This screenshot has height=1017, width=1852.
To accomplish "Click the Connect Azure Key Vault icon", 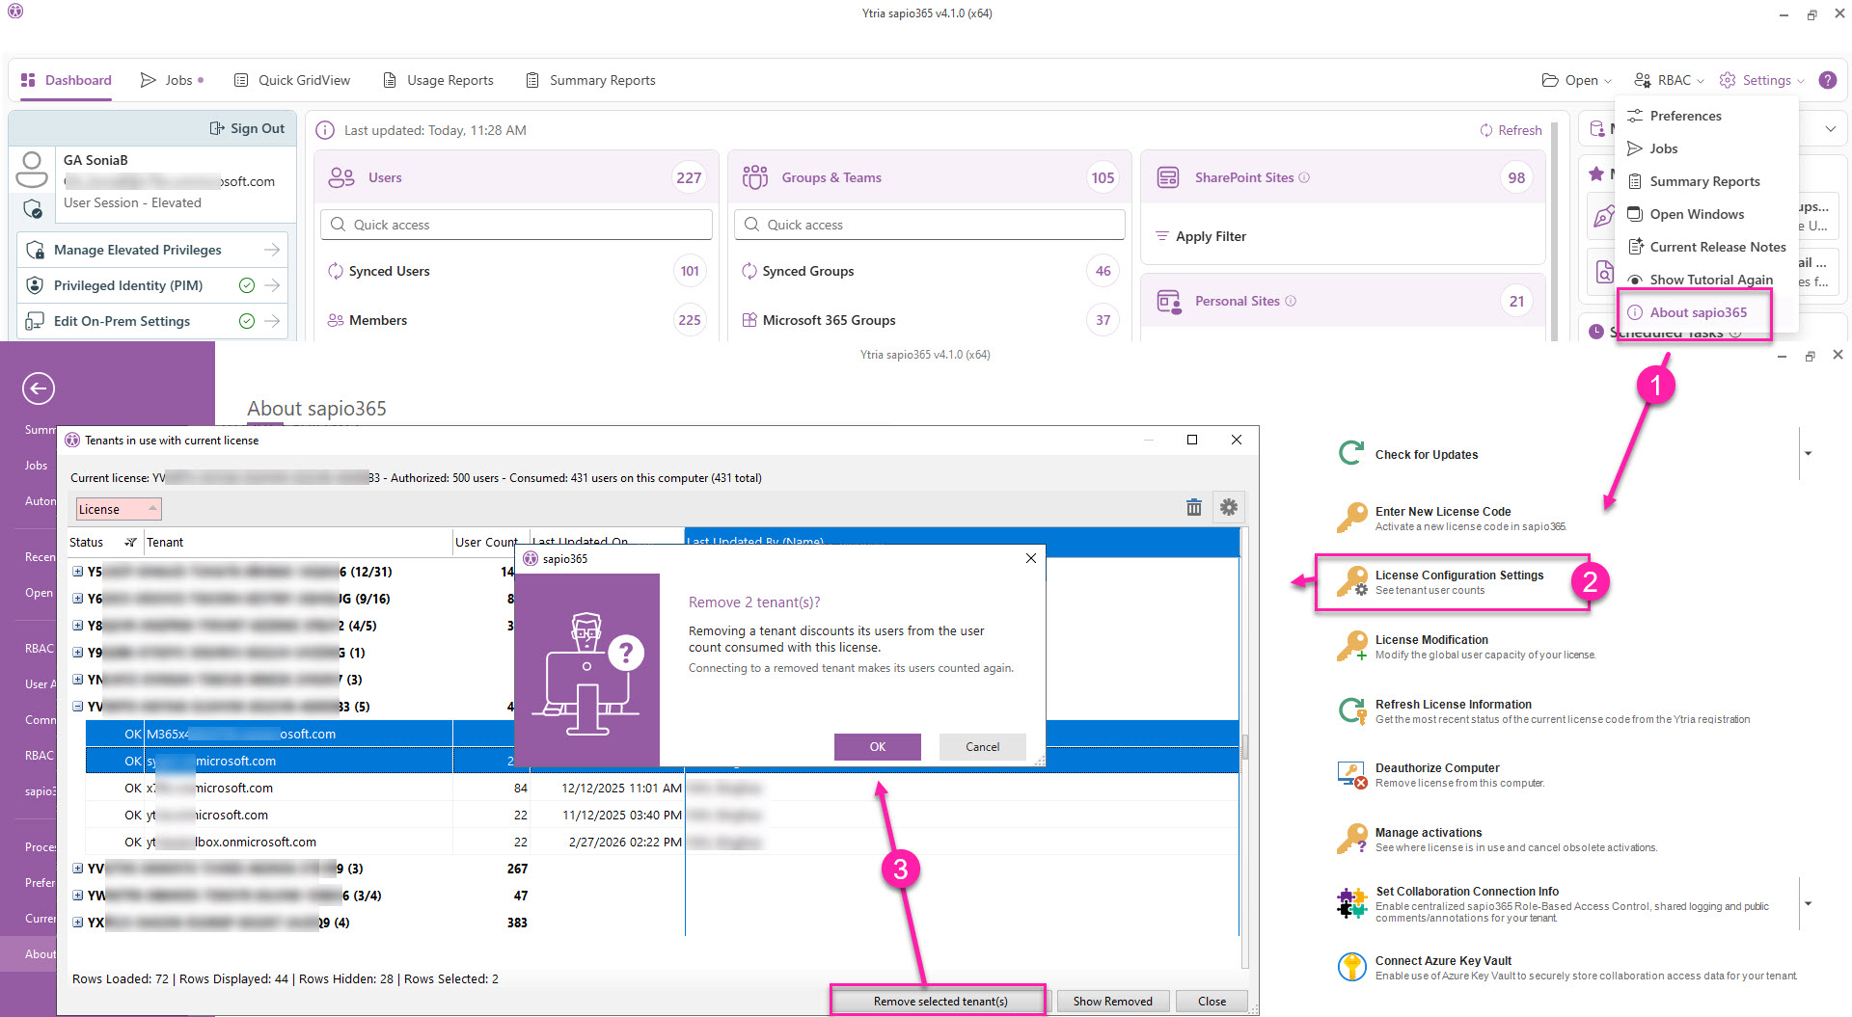I will 1351,966.
